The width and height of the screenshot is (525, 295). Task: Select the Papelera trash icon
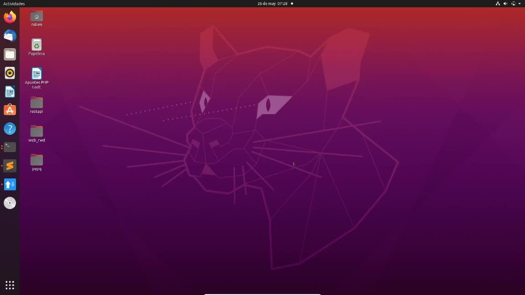(x=36, y=47)
